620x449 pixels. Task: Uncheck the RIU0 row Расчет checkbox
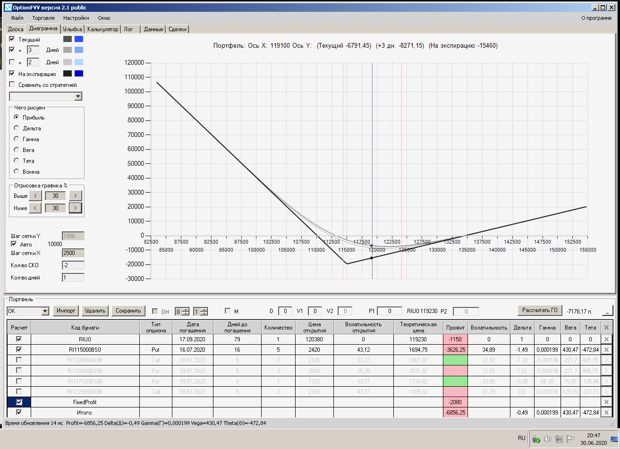point(19,339)
